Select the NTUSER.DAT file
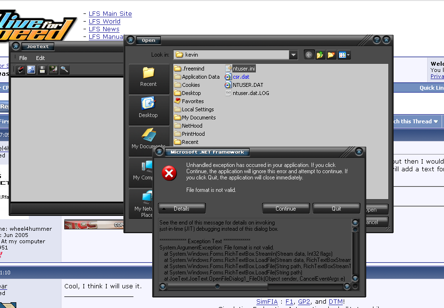 [244, 85]
